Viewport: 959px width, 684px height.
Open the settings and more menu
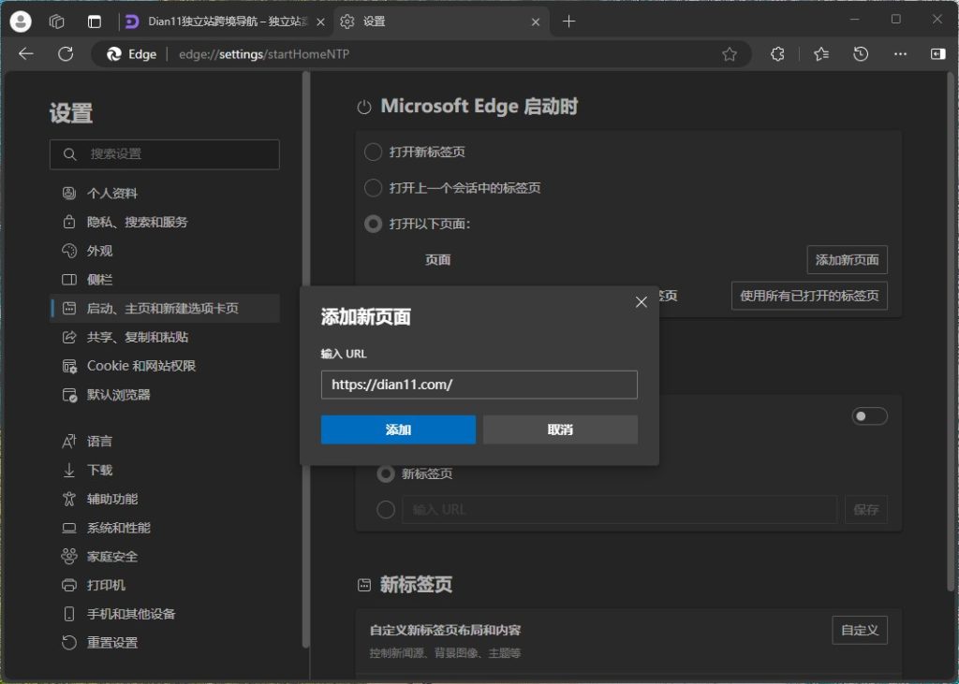click(900, 54)
